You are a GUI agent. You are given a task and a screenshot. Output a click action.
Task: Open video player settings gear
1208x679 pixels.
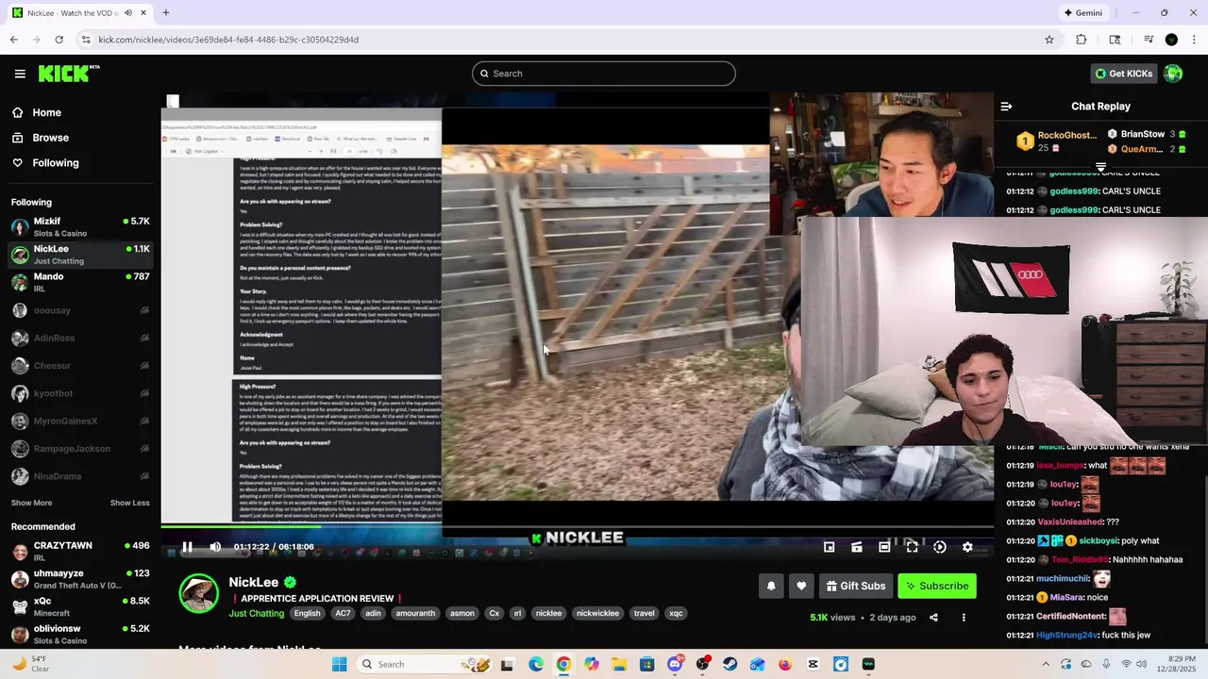click(967, 547)
